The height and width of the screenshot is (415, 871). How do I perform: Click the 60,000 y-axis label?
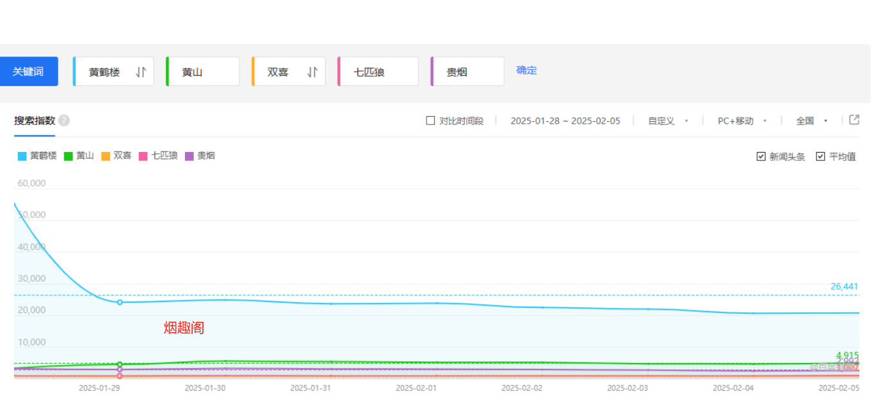[x=31, y=183]
